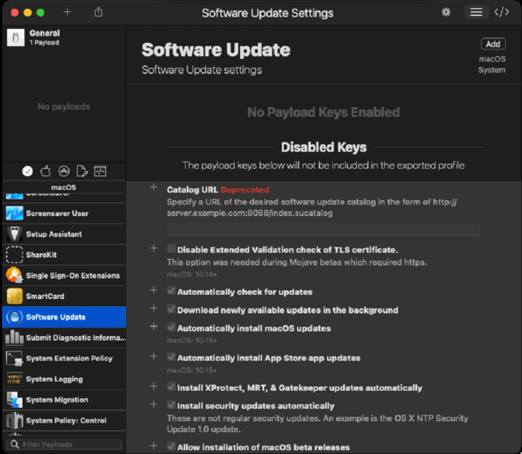Export profile via share icon
522x454 pixels.
pyautogui.click(x=98, y=12)
